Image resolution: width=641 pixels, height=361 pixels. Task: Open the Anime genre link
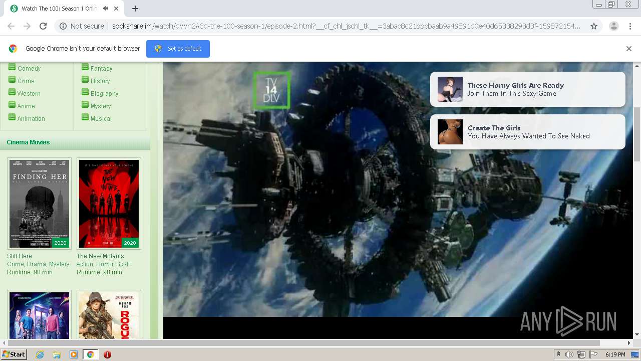click(26, 106)
